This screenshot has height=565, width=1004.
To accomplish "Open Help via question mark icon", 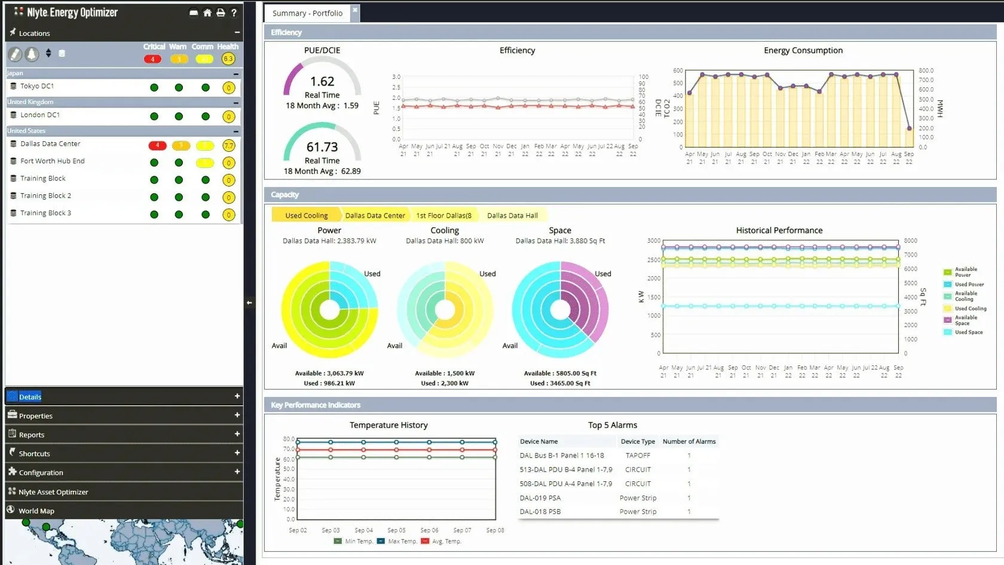I will [234, 13].
